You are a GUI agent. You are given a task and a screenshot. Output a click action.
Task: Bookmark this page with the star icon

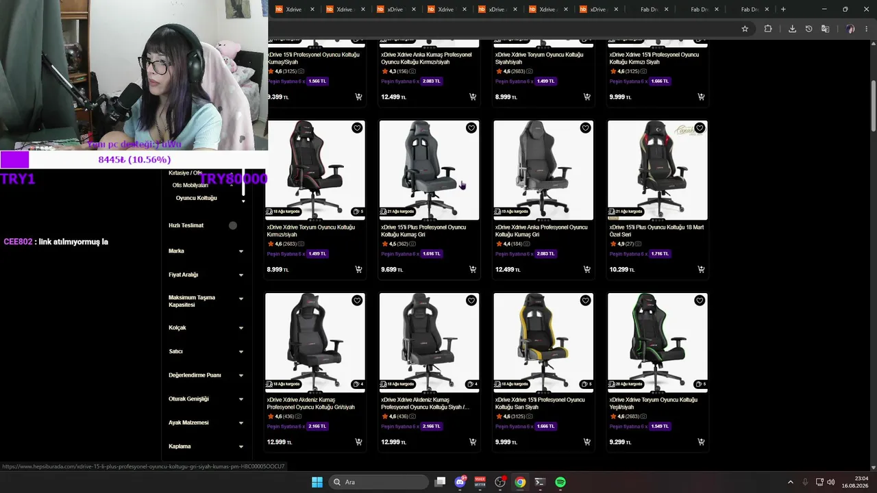click(745, 29)
